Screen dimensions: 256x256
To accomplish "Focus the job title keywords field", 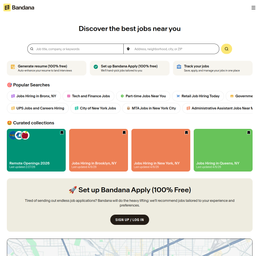I will tap(76, 49).
